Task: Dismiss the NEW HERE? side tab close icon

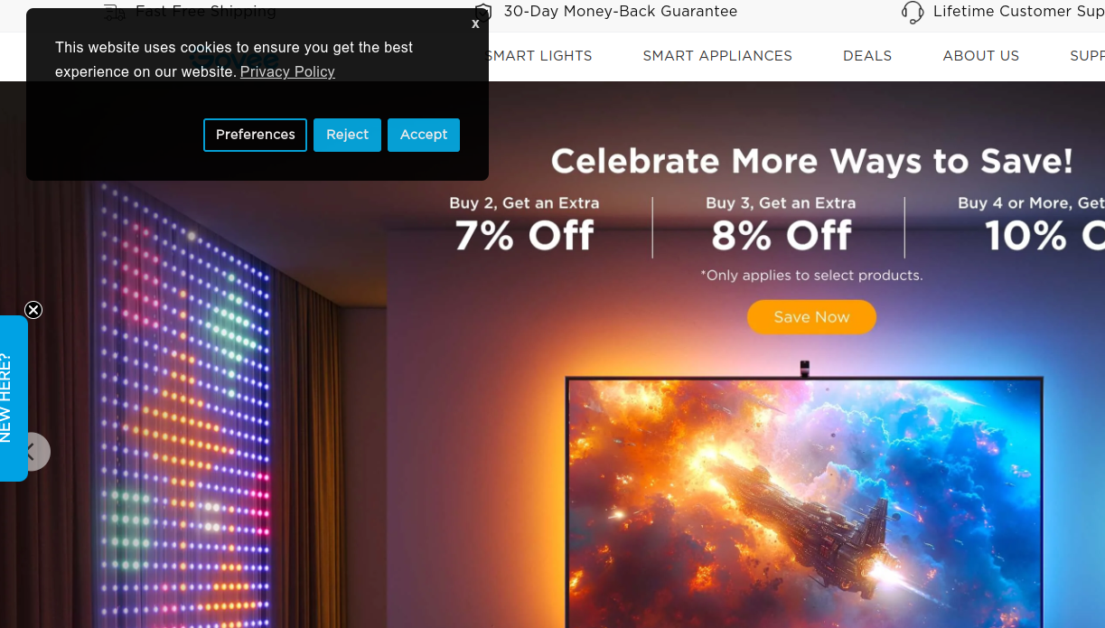Action: click(33, 310)
